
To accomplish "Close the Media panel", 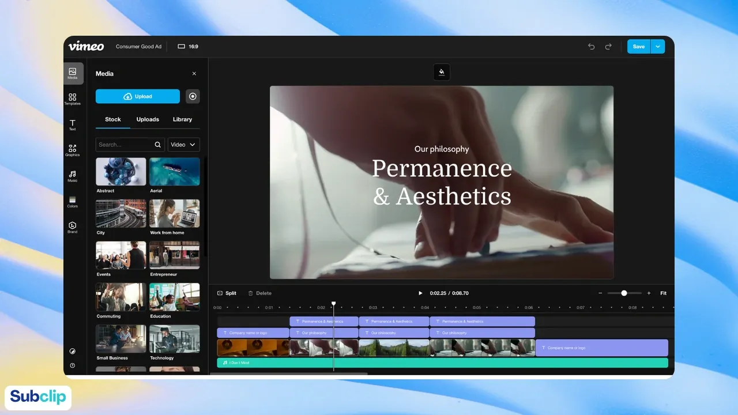I will (x=194, y=74).
